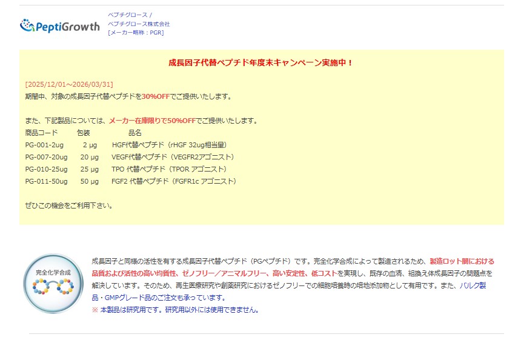Select the 成長因子代替ペプチド年度末キャンペーン heading
This screenshot has height=337, width=515.
[x=261, y=63]
